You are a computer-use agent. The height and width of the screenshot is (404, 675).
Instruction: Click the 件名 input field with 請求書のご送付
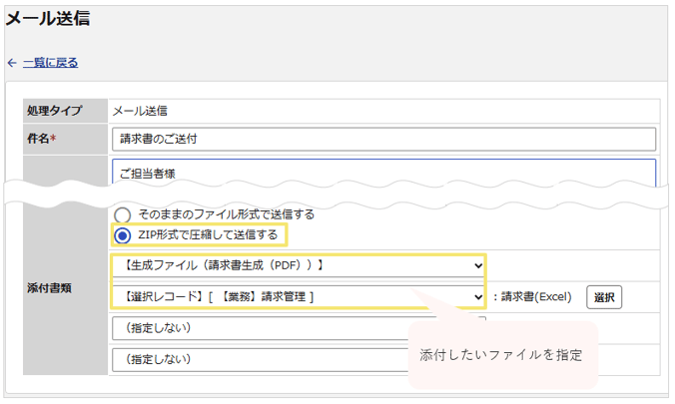[x=383, y=139]
